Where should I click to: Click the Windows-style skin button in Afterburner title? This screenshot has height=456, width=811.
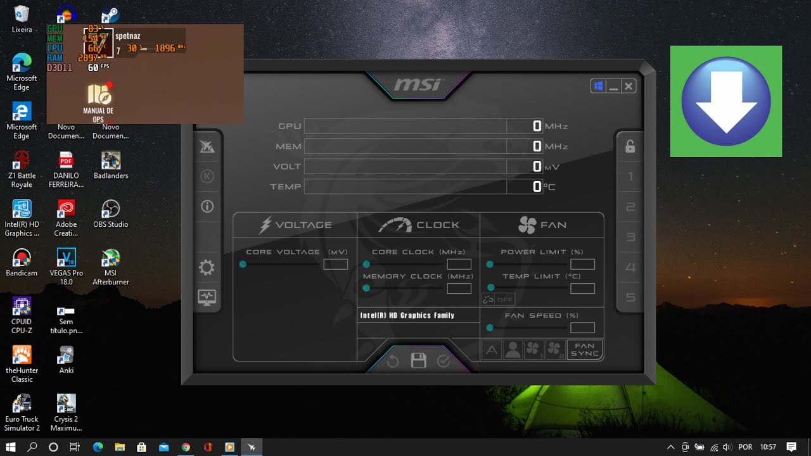(598, 86)
